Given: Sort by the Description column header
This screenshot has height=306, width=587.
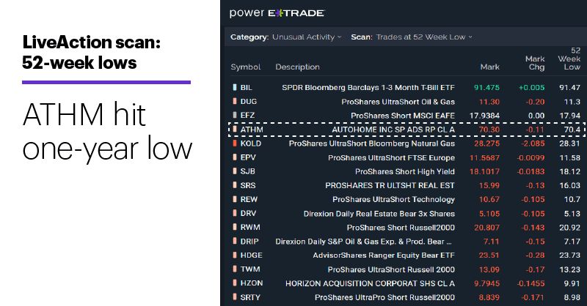Looking at the screenshot, I should [298, 67].
